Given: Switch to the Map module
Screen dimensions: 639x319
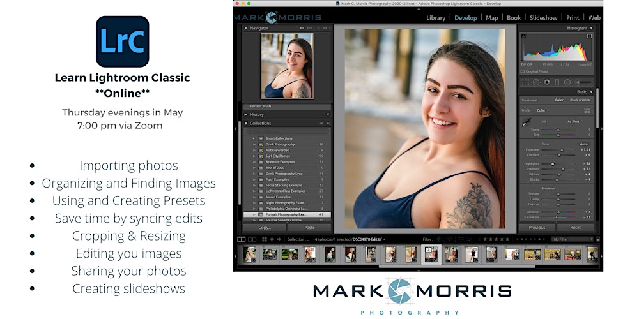Looking at the screenshot, I should [492, 18].
